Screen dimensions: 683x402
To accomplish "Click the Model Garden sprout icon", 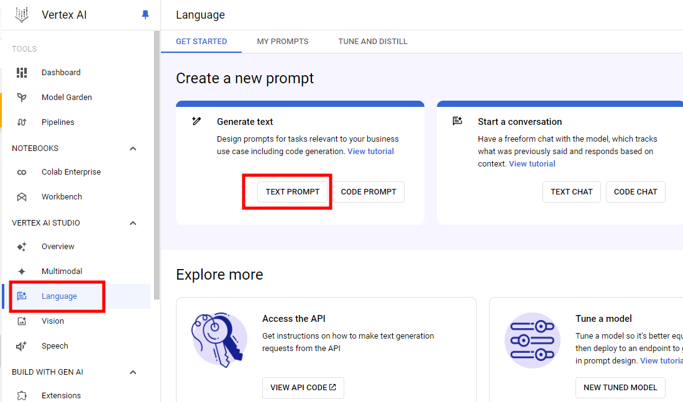I will pos(22,97).
